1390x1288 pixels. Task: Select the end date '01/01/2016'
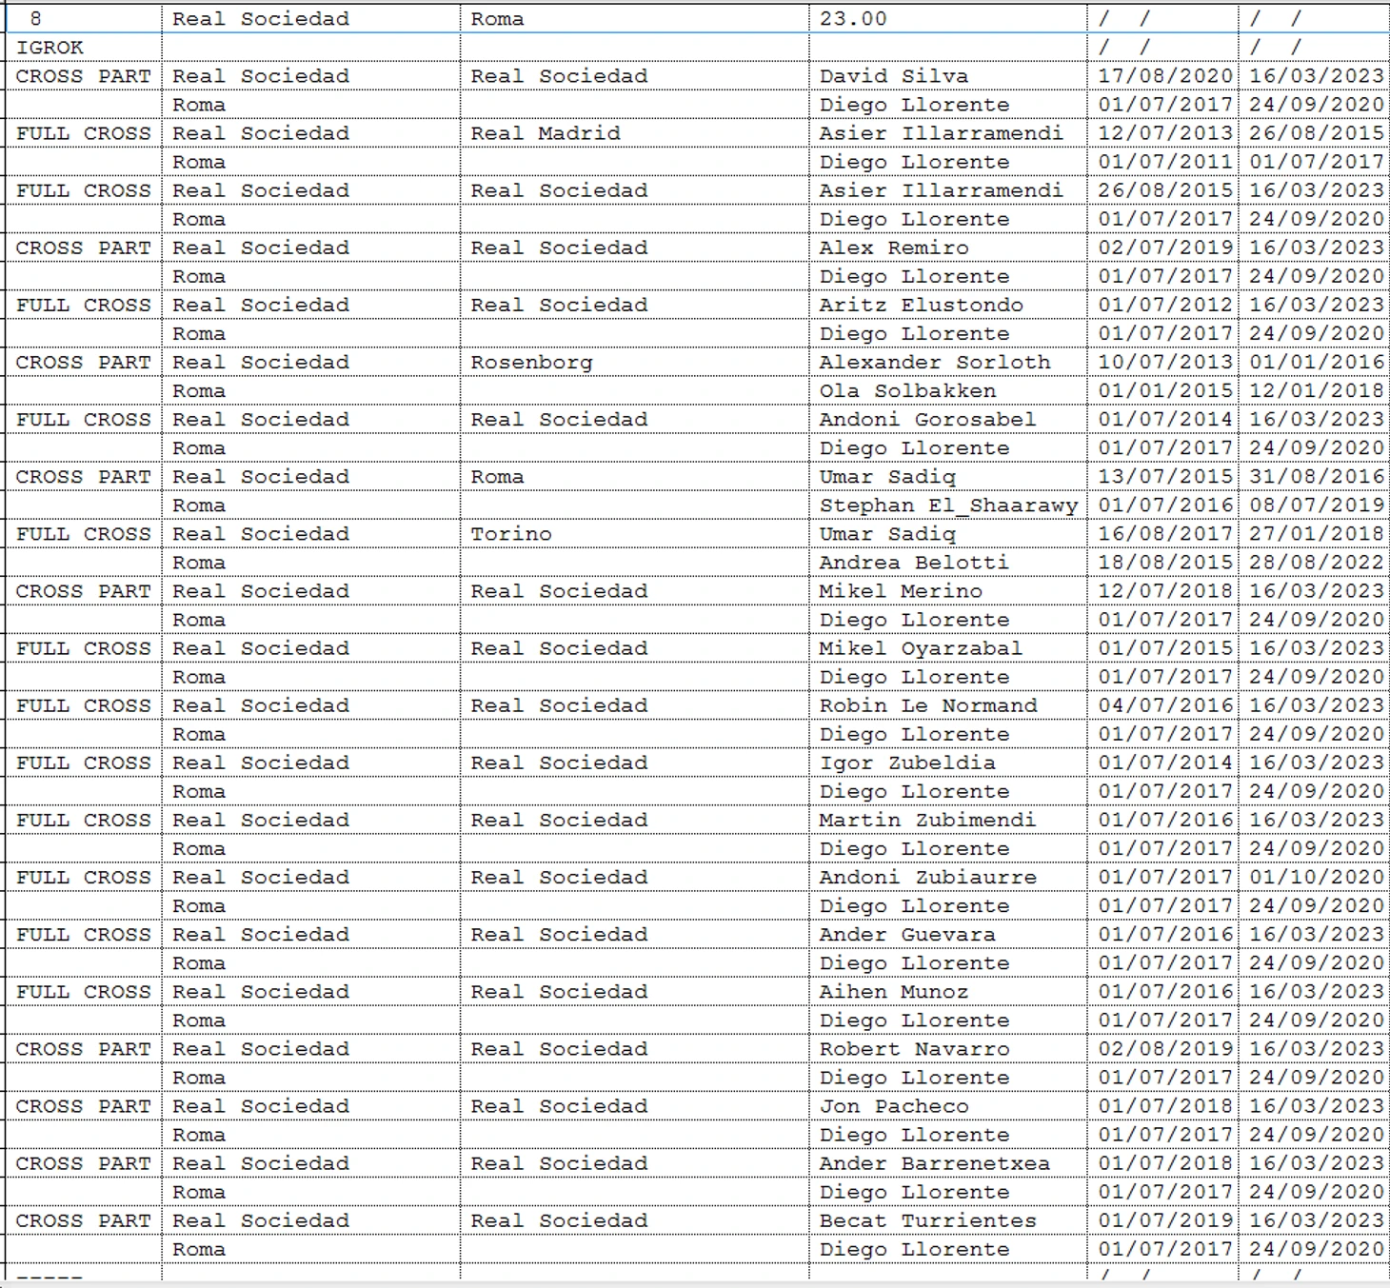(x=1317, y=362)
